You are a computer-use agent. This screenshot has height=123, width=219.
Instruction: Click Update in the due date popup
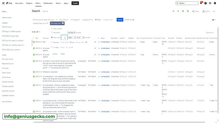point(55,54)
